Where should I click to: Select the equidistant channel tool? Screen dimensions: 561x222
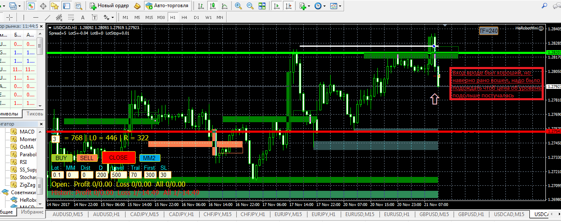tap(59, 17)
